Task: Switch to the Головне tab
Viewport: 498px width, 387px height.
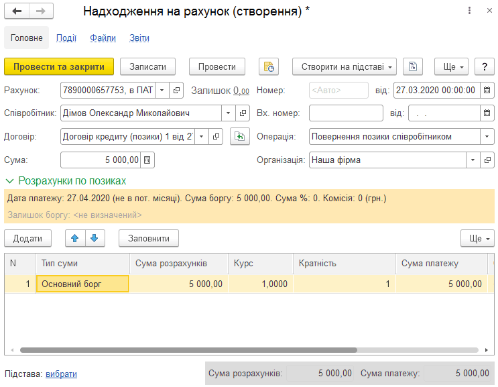Action: click(x=26, y=38)
